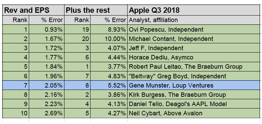Screen dimensions: 262x124
Task: Click the 'Plus the rest' header cell
Action: pyautogui.click(x=96, y=10)
